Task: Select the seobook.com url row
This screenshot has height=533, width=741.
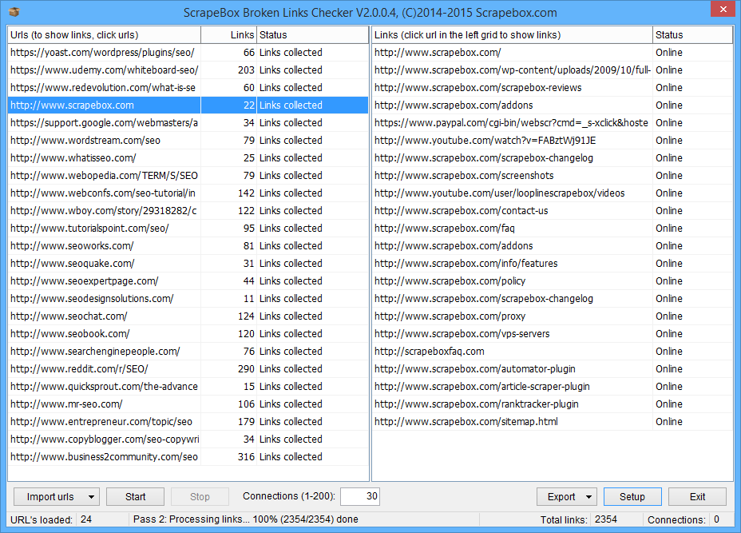Action: pos(188,334)
